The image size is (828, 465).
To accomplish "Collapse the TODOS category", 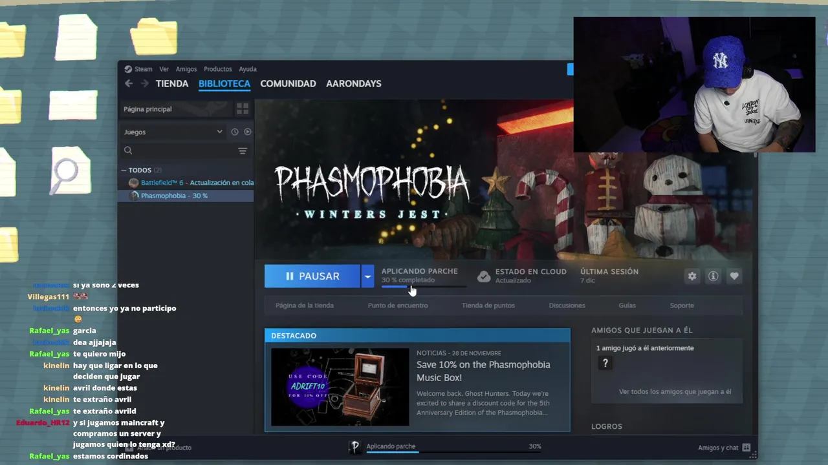I will click(124, 170).
